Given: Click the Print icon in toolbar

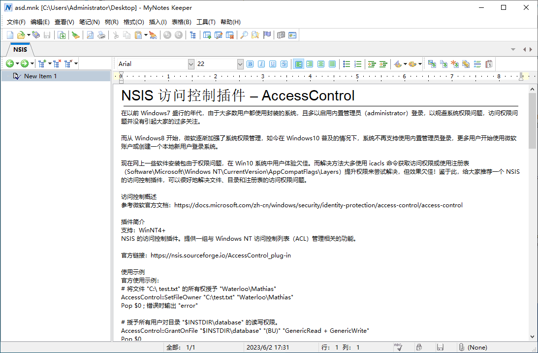Looking at the screenshot, I should [x=101, y=35].
